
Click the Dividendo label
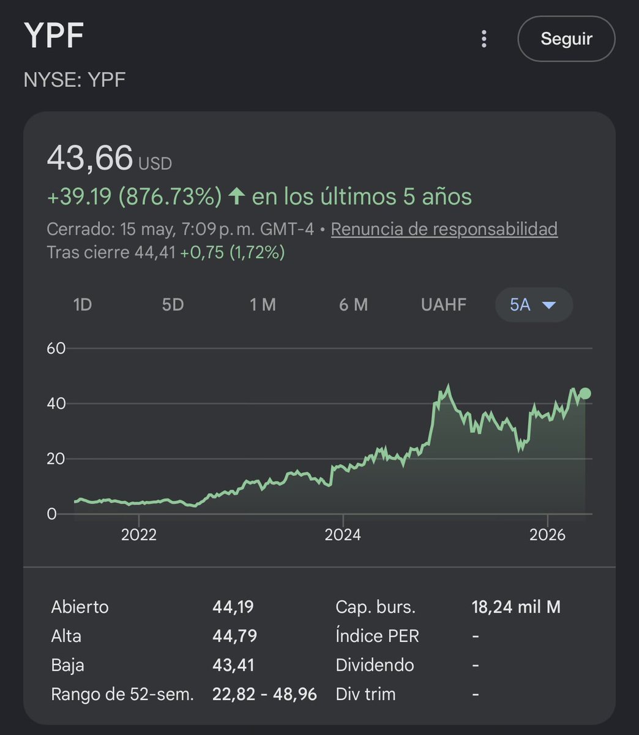375,665
